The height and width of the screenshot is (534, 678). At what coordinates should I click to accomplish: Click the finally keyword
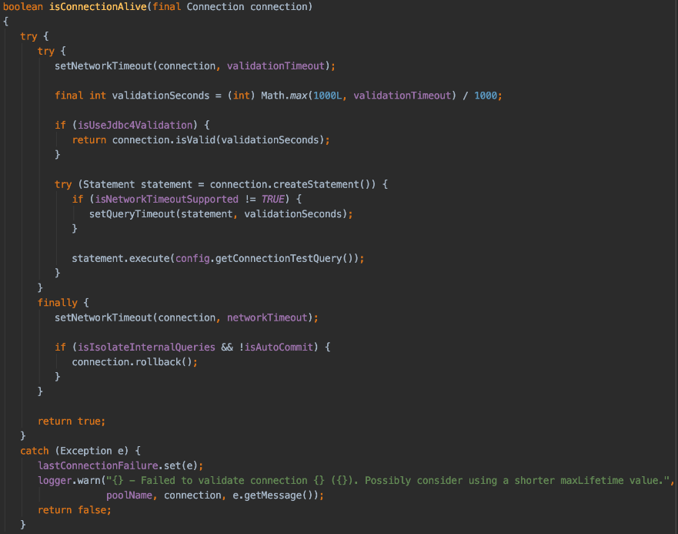tap(58, 303)
